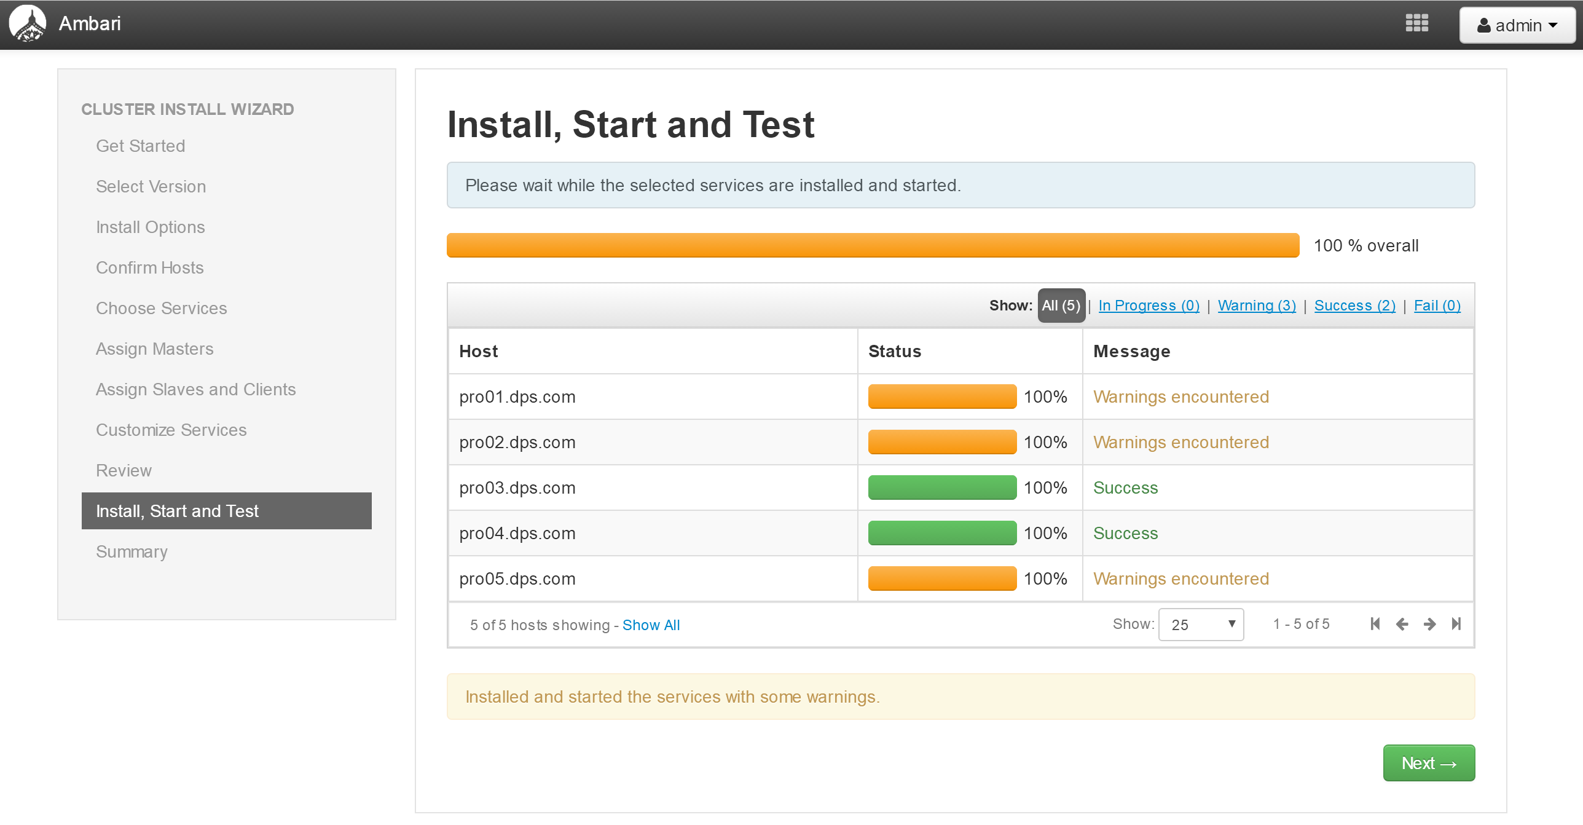Click the warnings notice banner
Screen dimensions: 1583x825
tap(960, 697)
